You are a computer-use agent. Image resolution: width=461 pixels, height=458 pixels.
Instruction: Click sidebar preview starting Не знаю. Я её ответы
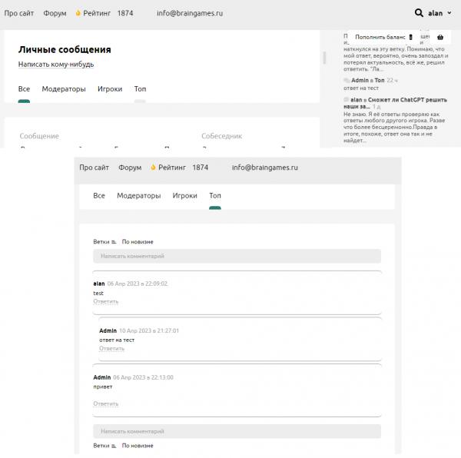394,128
